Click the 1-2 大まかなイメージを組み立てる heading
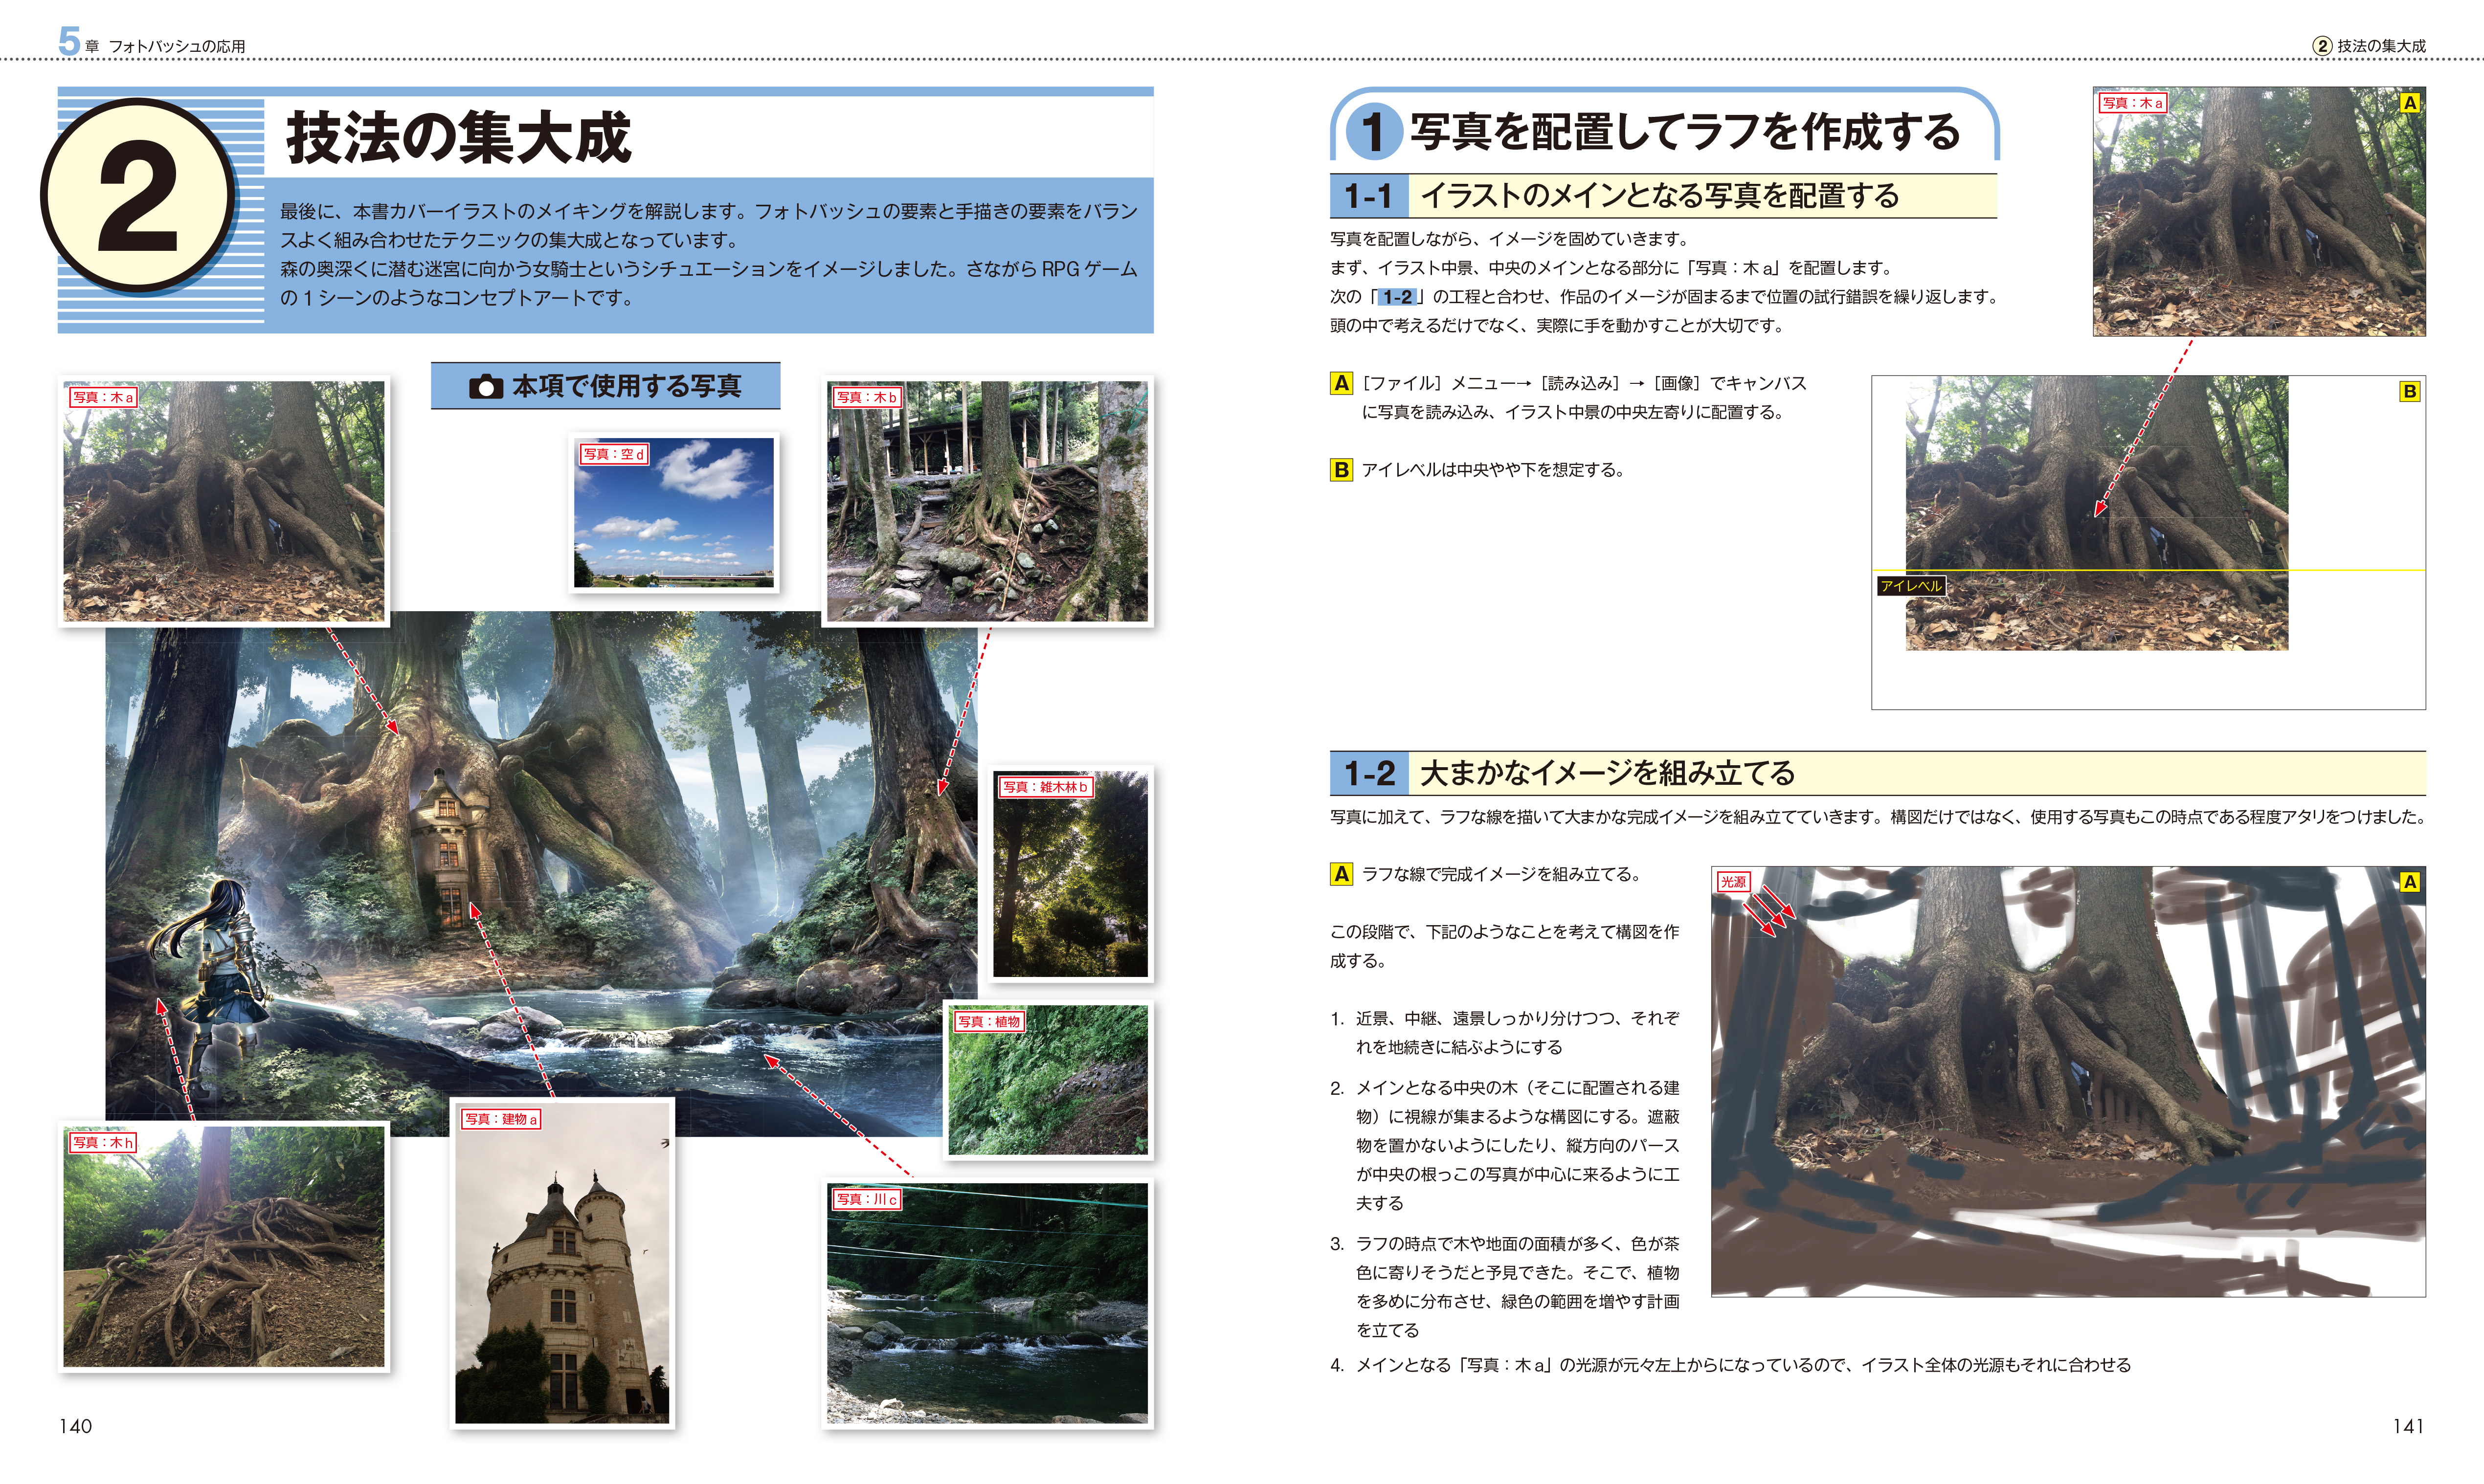2484x1484 pixels. [x=1608, y=773]
